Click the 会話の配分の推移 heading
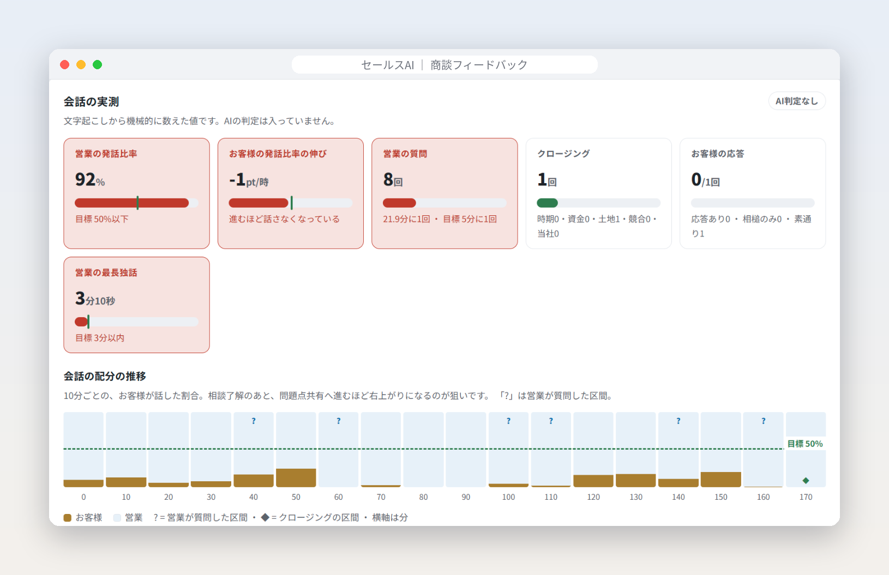This screenshot has width=889, height=575. click(x=105, y=377)
